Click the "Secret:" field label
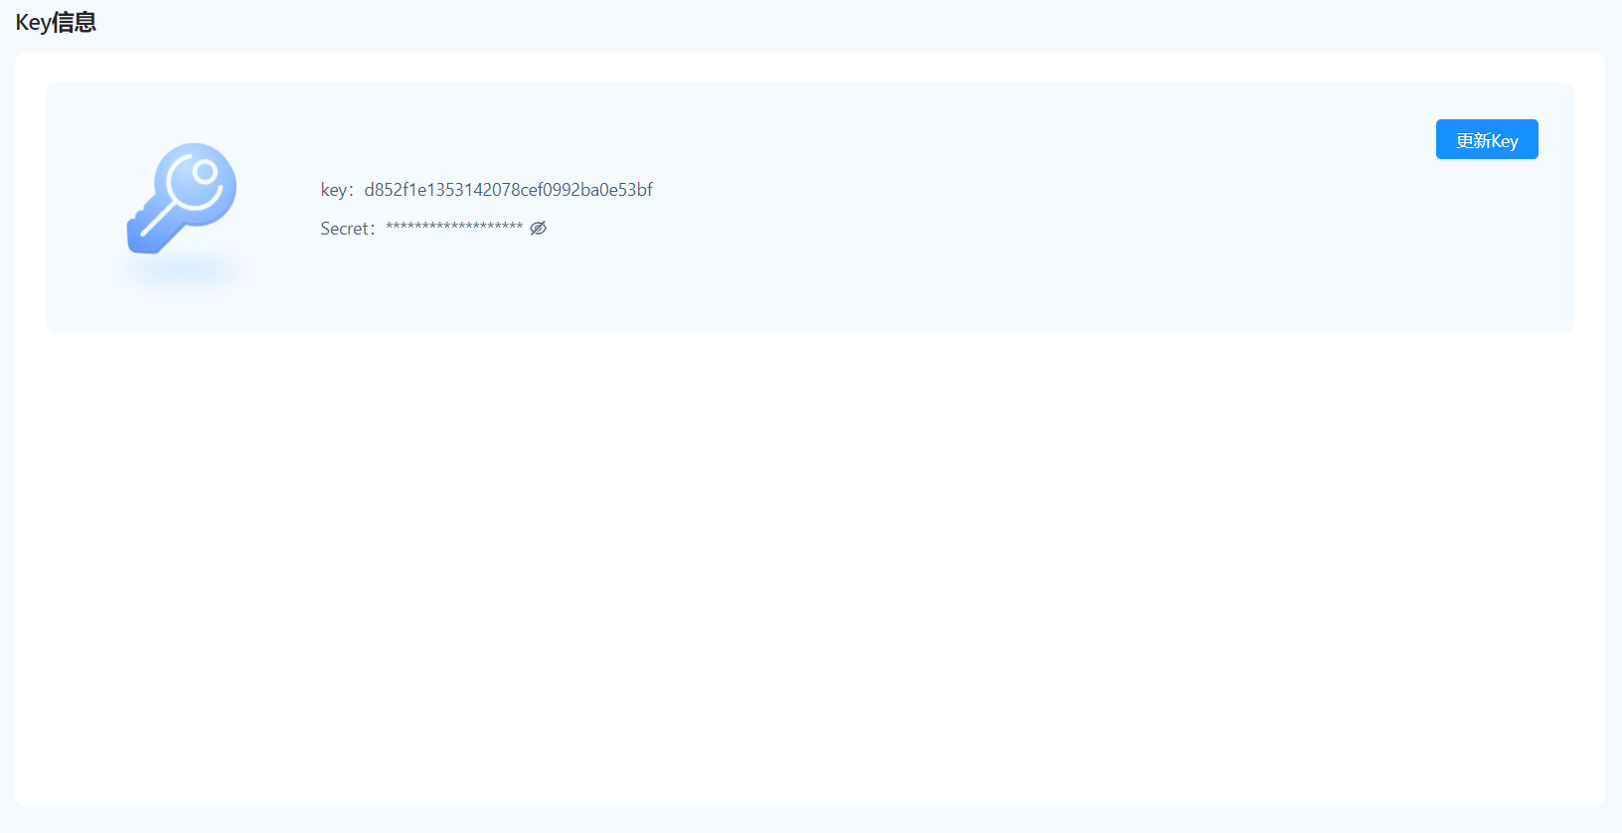This screenshot has width=1622, height=833. coord(347,229)
